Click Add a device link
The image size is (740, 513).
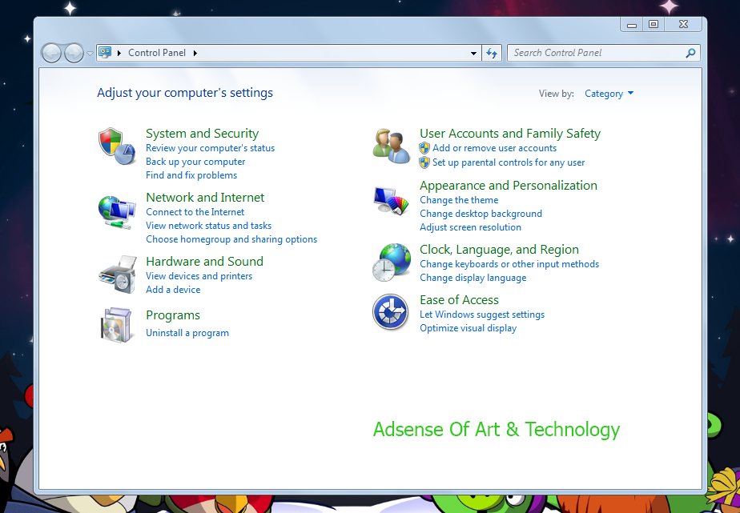(x=173, y=290)
